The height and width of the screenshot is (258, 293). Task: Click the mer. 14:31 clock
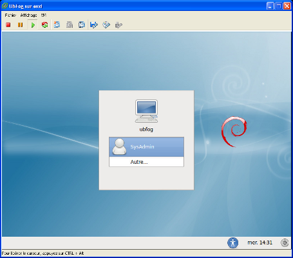pyautogui.click(x=260, y=243)
